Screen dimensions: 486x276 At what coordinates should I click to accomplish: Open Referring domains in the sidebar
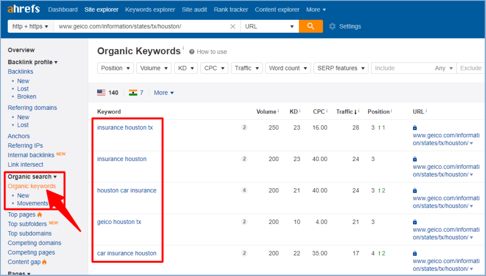32,108
